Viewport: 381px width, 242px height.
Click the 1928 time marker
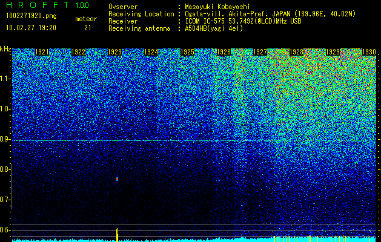[x=296, y=52]
